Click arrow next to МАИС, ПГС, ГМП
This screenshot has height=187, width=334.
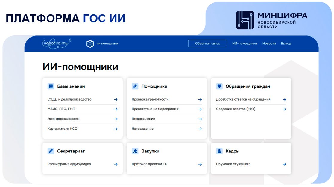pyautogui.click(x=116, y=109)
